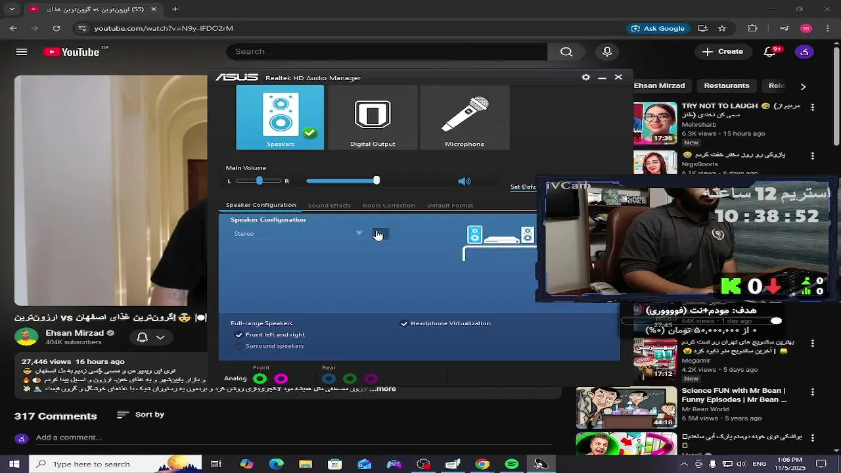
Task: Open Chrome icon on taskbar
Action: click(482, 464)
